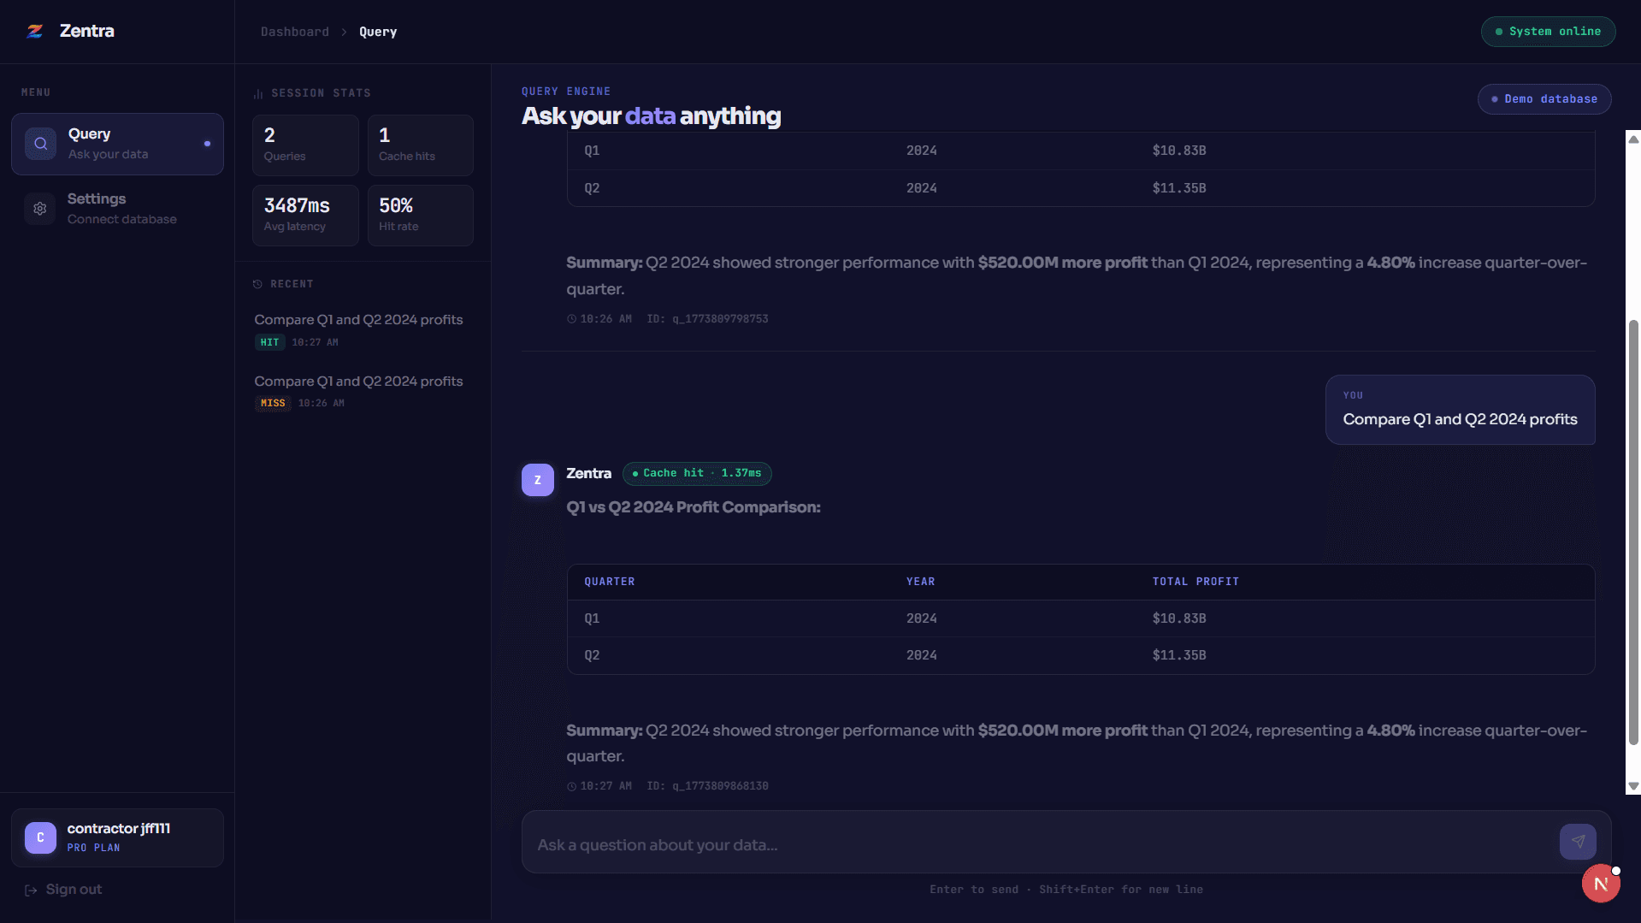Click the QUARTER column header

coord(610,582)
